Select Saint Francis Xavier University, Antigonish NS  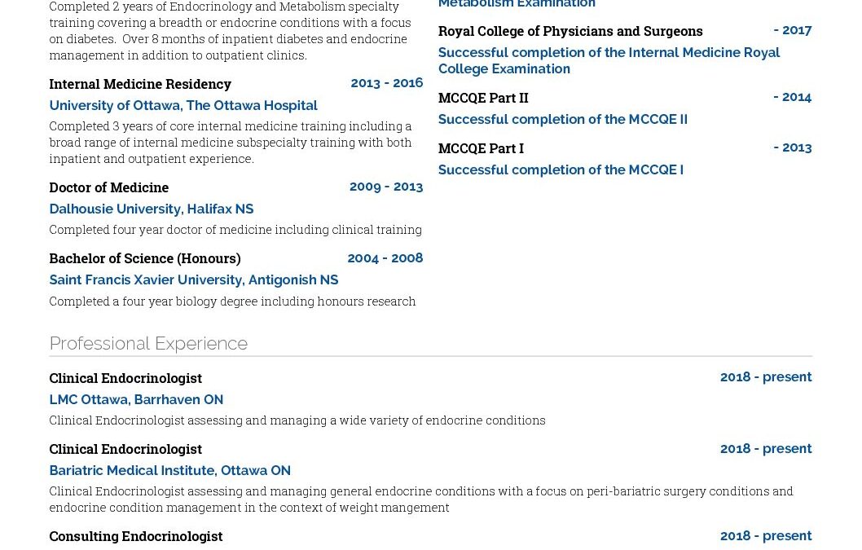tap(194, 280)
